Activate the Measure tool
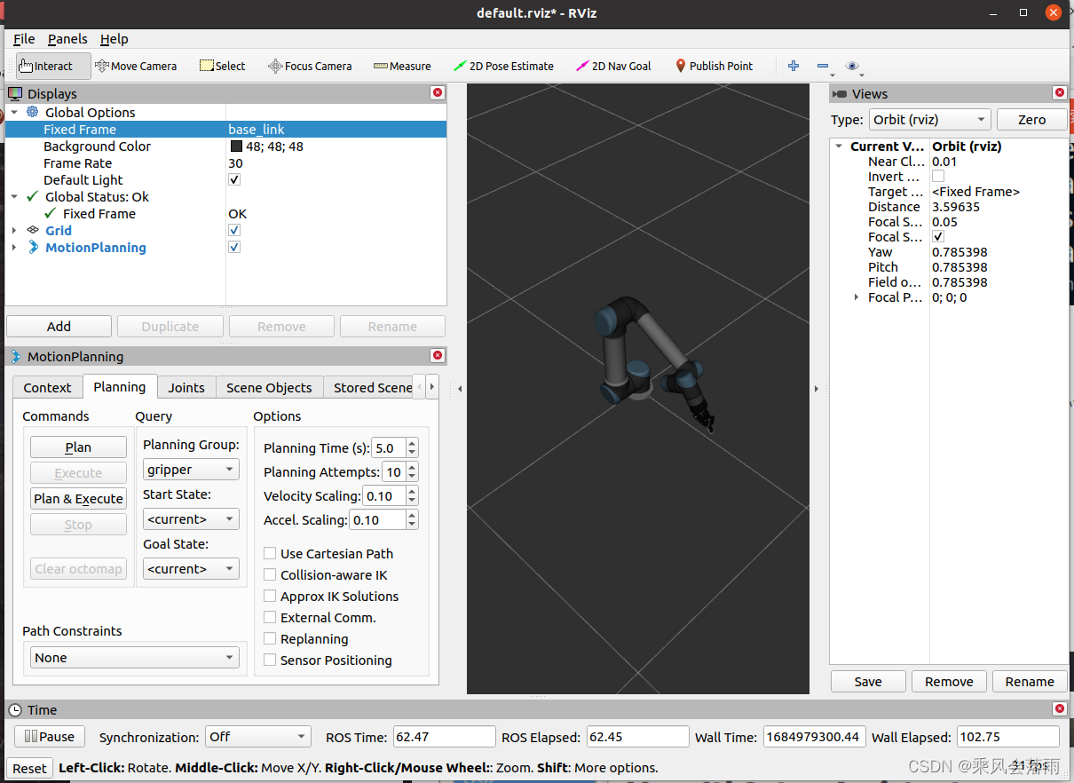The width and height of the screenshot is (1074, 783). tap(401, 66)
